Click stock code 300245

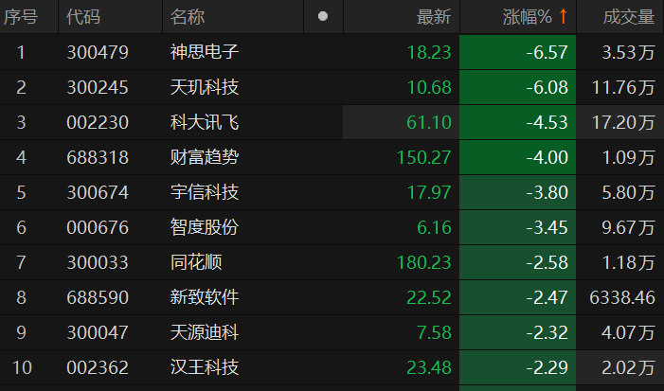[x=98, y=88]
